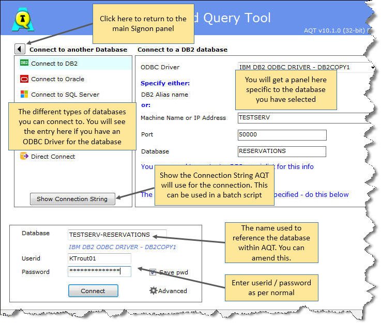Click the SQL Server icon in the list
Viewport: 381px width, 323px height.
click(24, 94)
